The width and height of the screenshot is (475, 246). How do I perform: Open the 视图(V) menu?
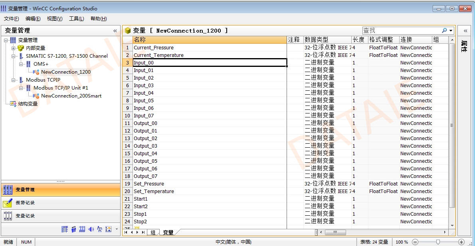pyautogui.click(x=55, y=19)
